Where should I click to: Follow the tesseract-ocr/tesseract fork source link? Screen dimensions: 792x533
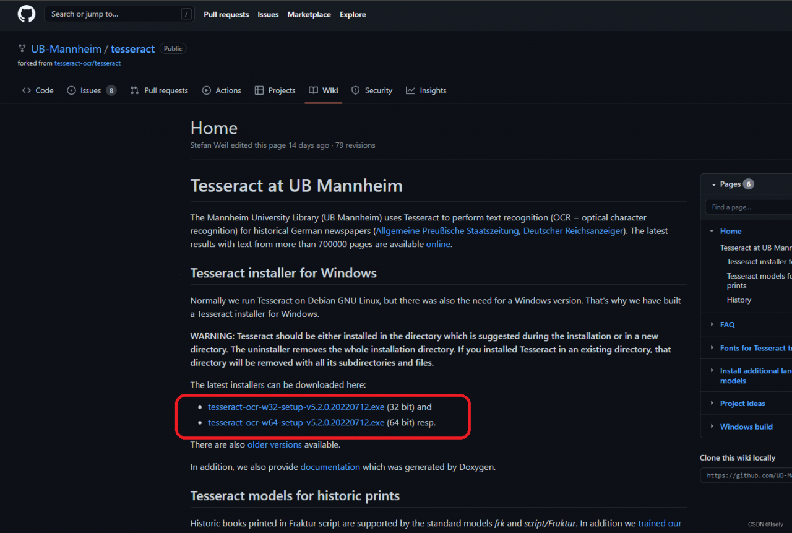point(87,63)
